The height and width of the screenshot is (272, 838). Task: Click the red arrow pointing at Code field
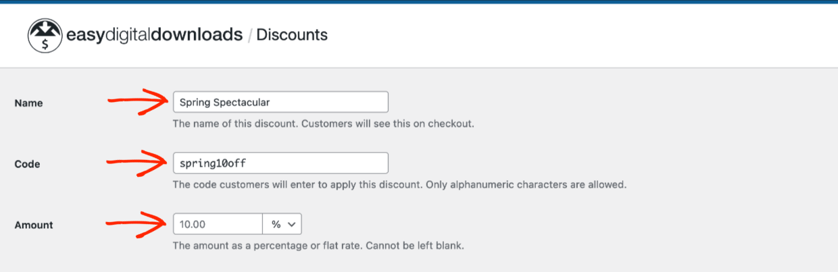[138, 162]
